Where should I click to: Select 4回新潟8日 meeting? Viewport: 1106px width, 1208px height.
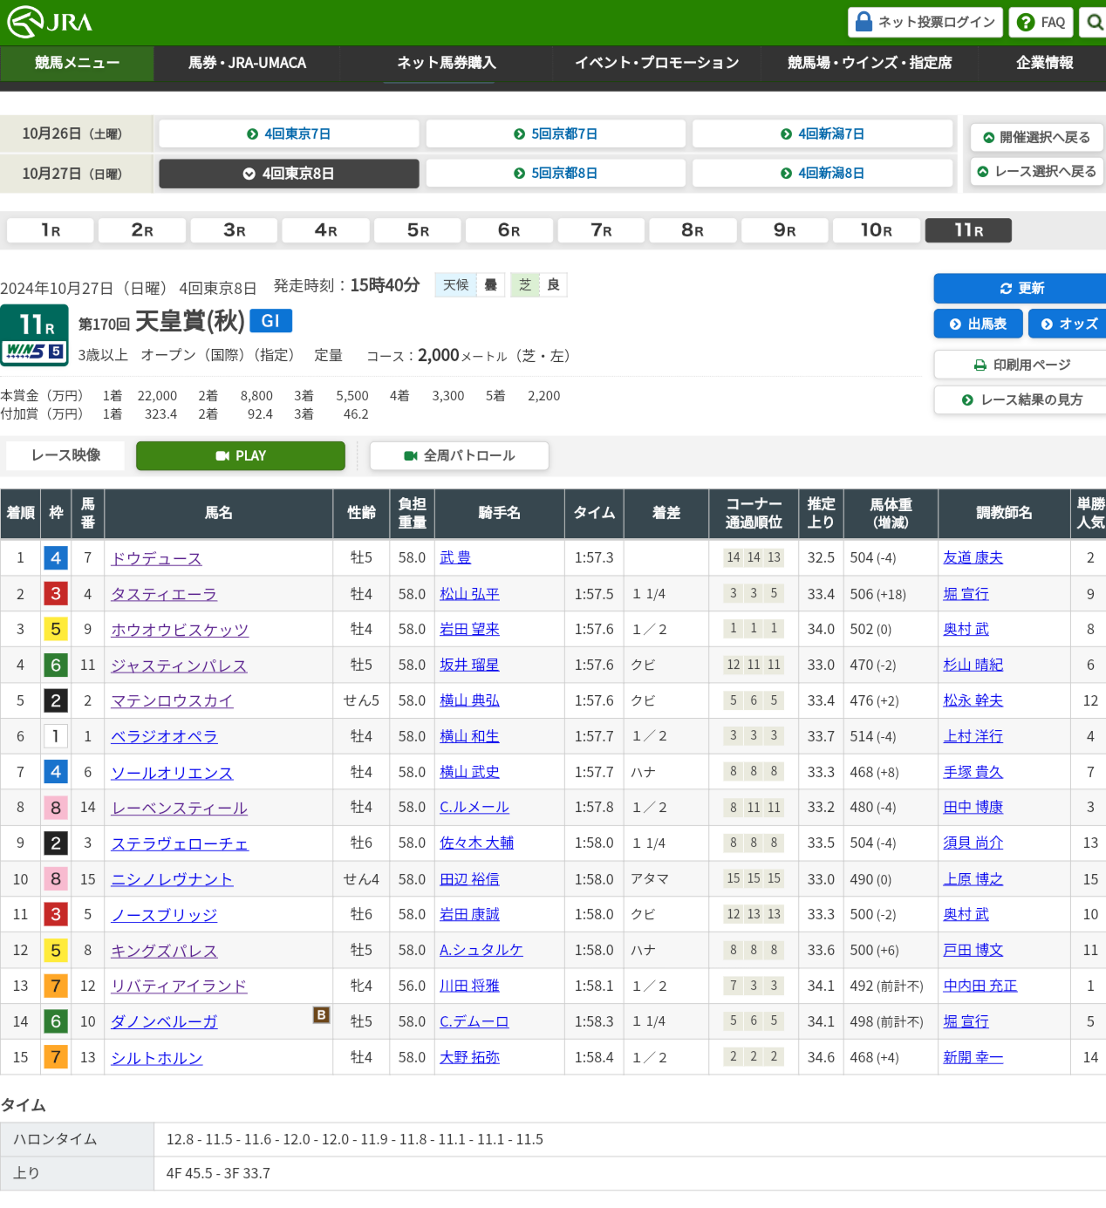(x=823, y=173)
